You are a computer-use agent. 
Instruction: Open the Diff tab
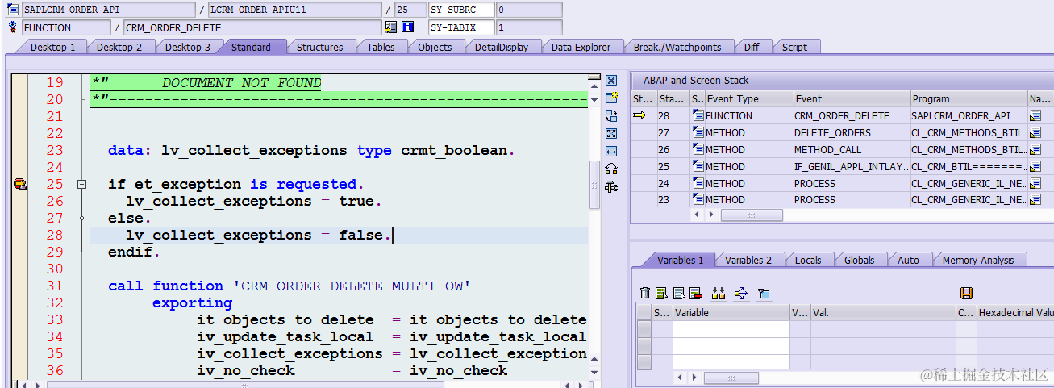(x=752, y=47)
